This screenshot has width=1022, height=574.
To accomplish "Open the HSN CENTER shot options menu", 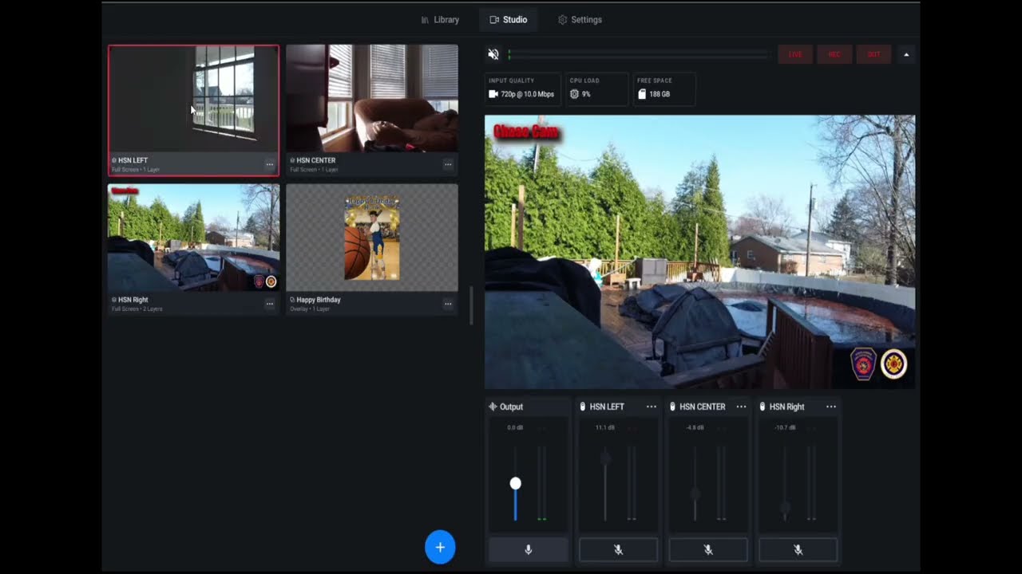I will (448, 165).
